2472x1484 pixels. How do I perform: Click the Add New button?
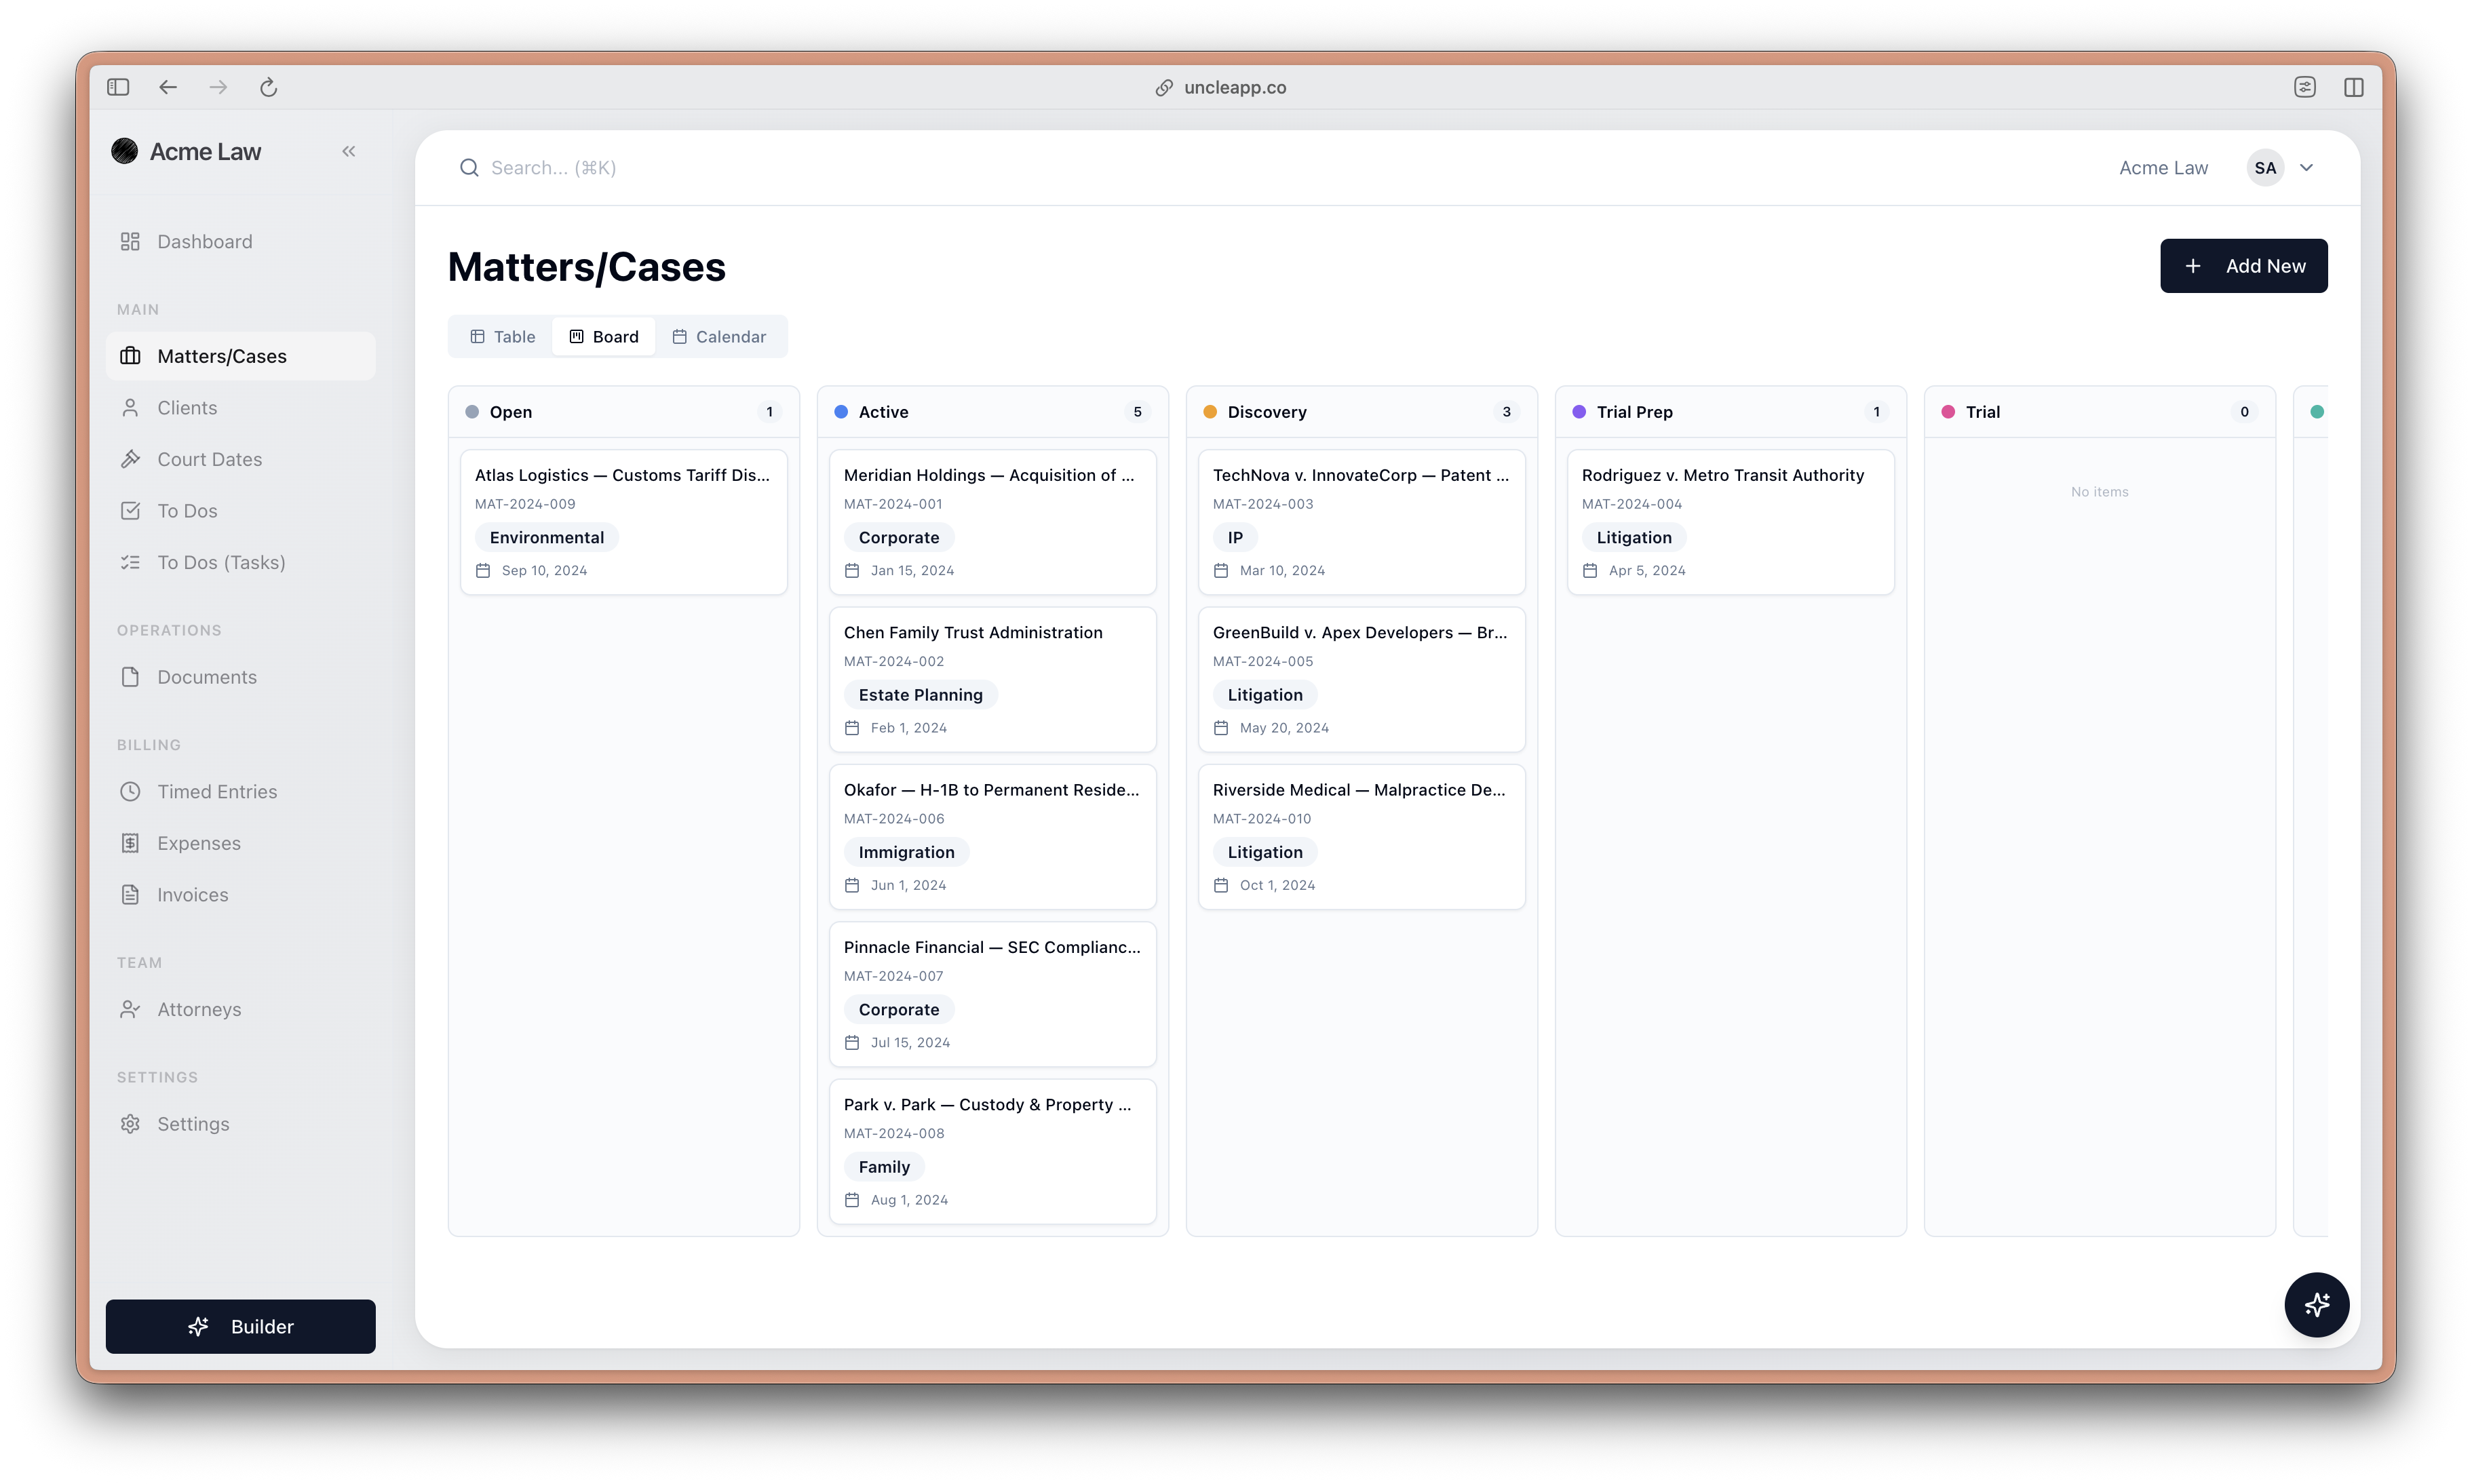click(x=2243, y=266)
